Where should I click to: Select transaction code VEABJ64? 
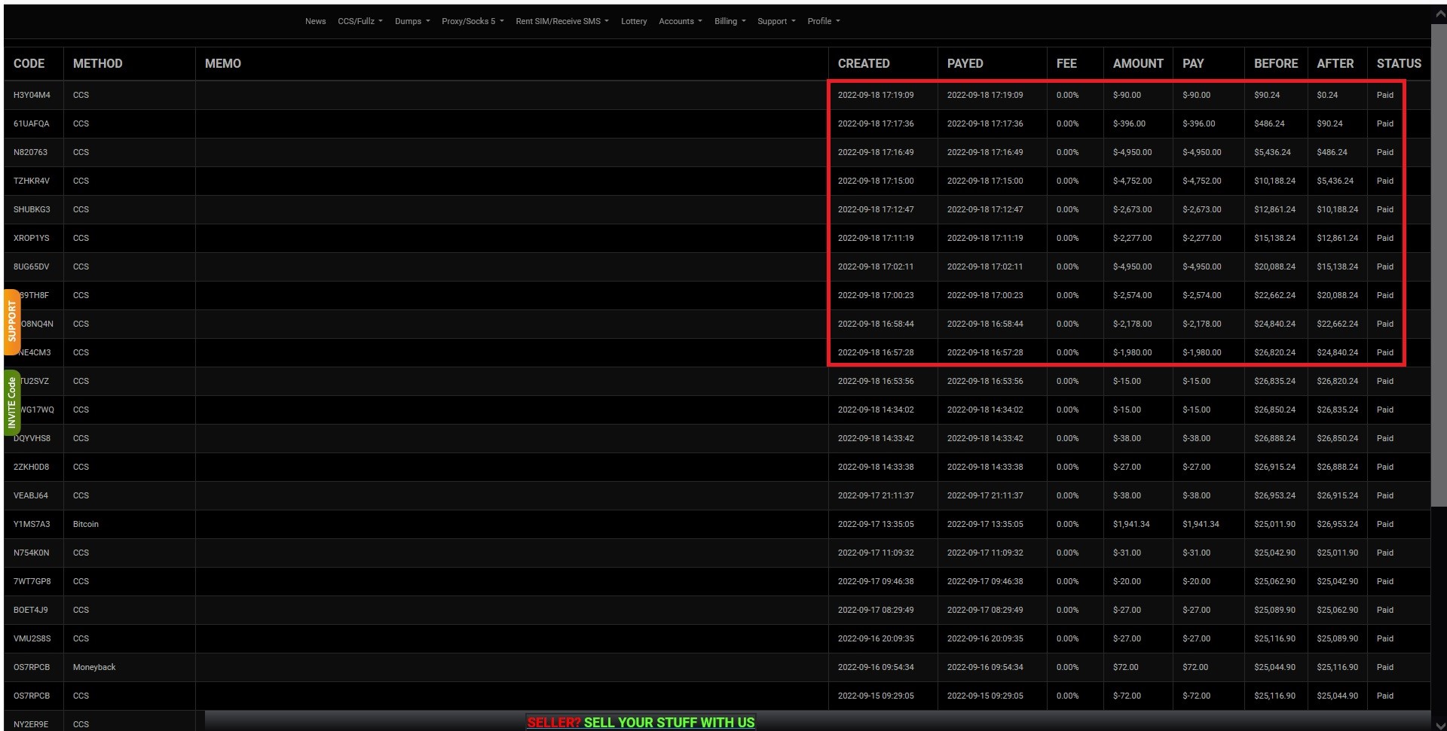click(x=30, y=495)
